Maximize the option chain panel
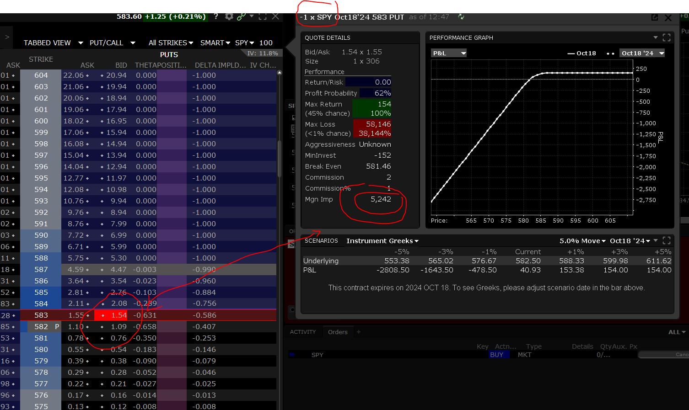This screenshot has height=410, width=689. tap(263, 16)
